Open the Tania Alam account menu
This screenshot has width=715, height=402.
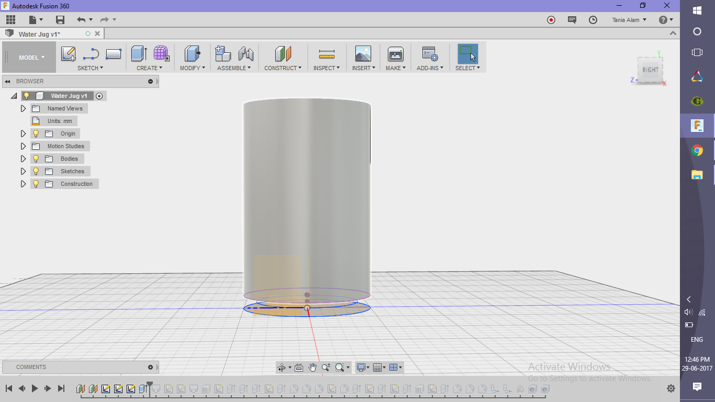pos(629,20)
